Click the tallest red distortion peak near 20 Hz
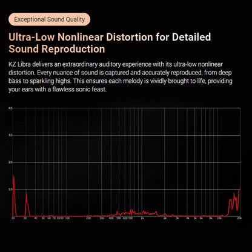This screenshot has width=252, height=252. coord(14,196)
